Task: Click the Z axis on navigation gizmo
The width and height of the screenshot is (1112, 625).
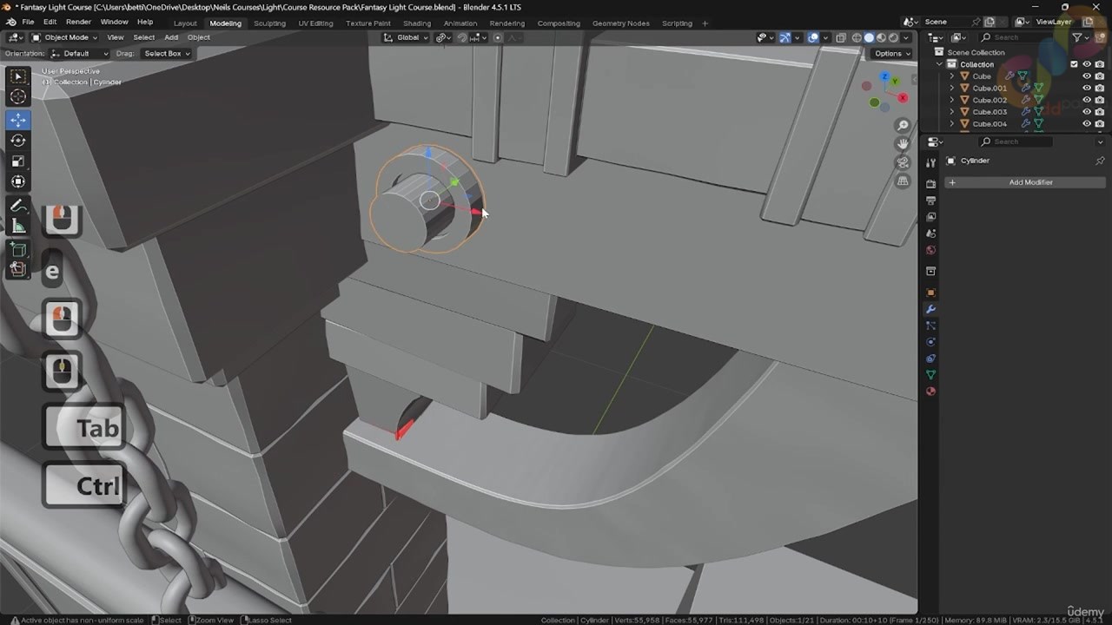Action: pos(884,76)
